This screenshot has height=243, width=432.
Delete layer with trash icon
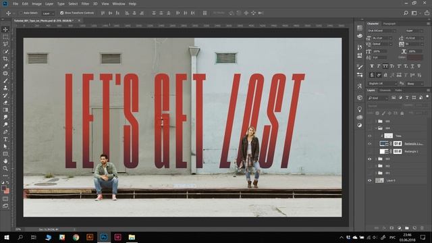point(422,228)
